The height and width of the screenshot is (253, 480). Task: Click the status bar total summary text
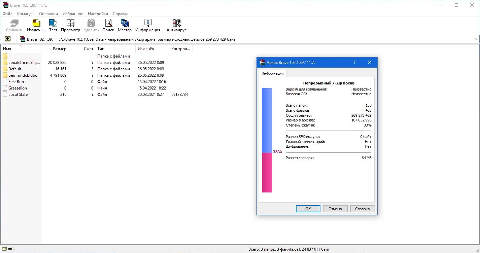[289, 249]
